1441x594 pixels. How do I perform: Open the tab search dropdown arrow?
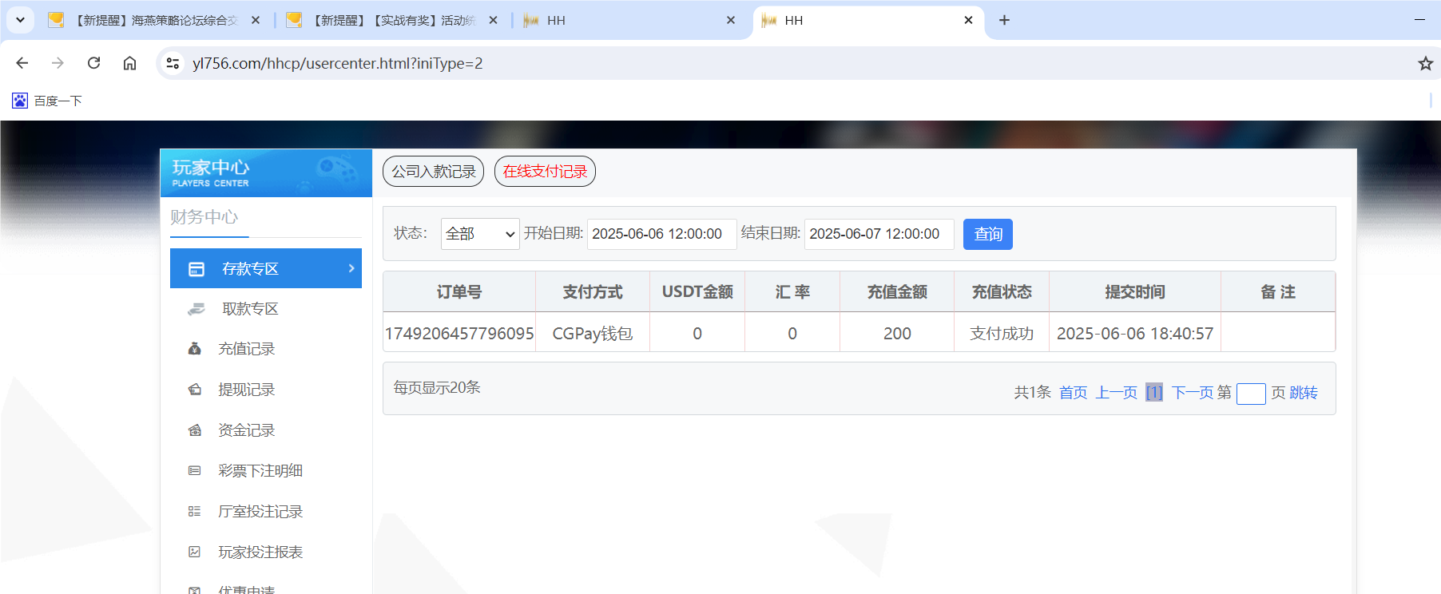[20, 20]
